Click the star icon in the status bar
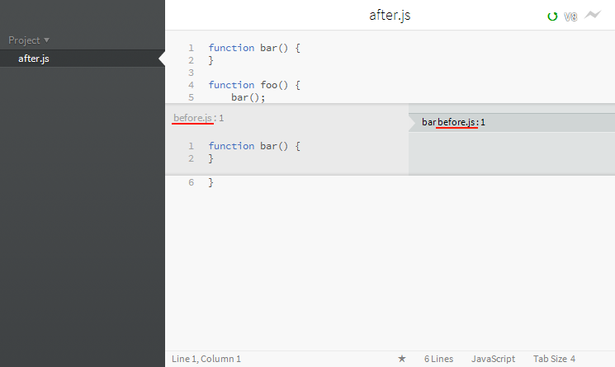Screen dimensions: 615x367 pyautogui.click(x=402, y=359)
